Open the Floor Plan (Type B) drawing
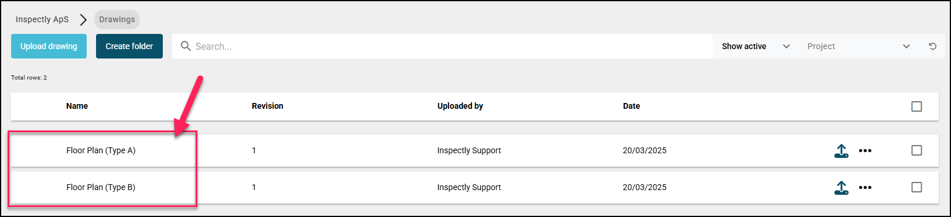 [101, 187]
